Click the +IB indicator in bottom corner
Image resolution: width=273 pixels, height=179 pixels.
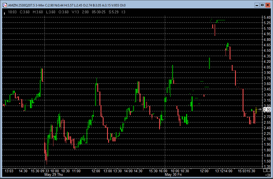pos(268,175)
